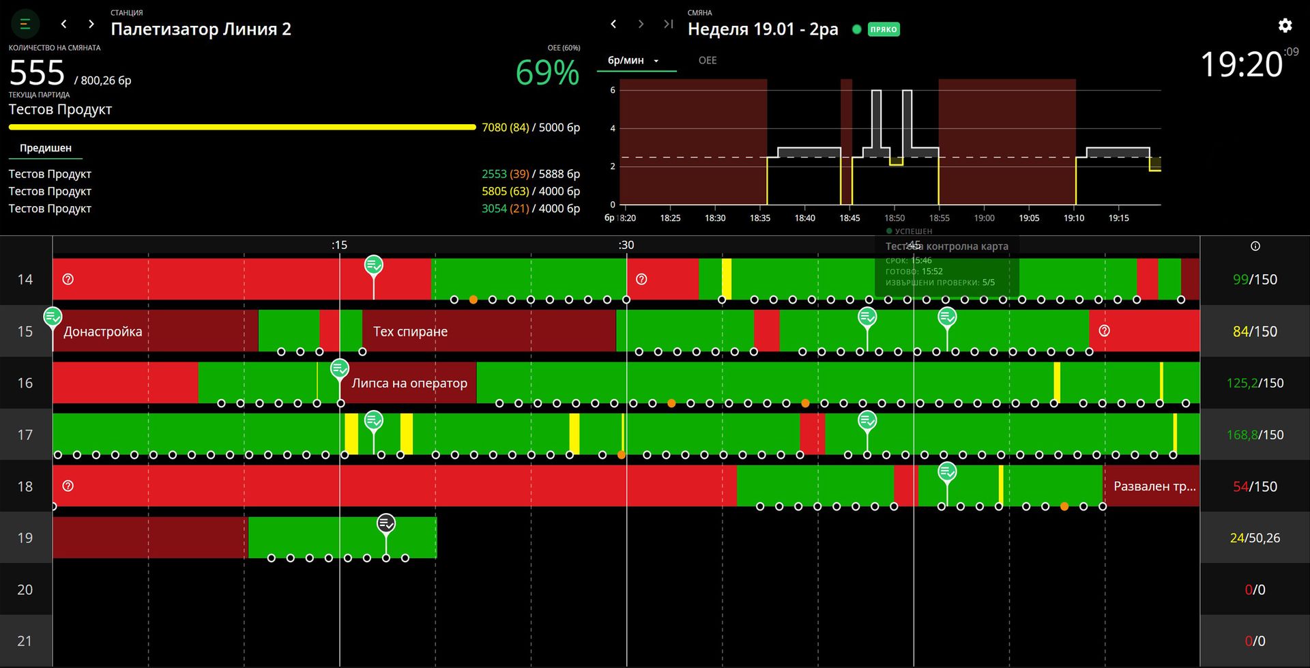This screenshot has width=1310, height=668.
Task: Click Тех спиране downtime block
Action: (489, 331)
